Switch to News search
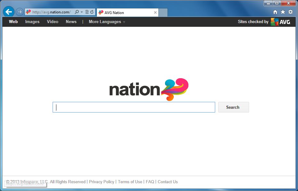 coord(71,22)
